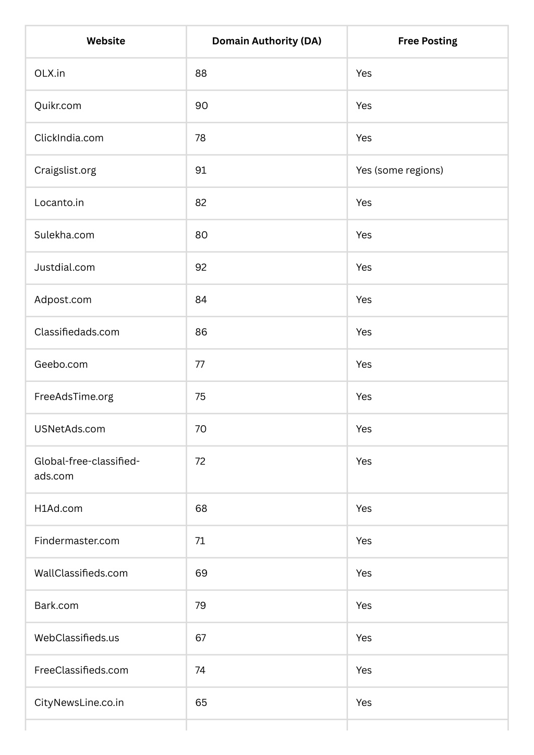Click the Free Posting column header

click(428, 41)
